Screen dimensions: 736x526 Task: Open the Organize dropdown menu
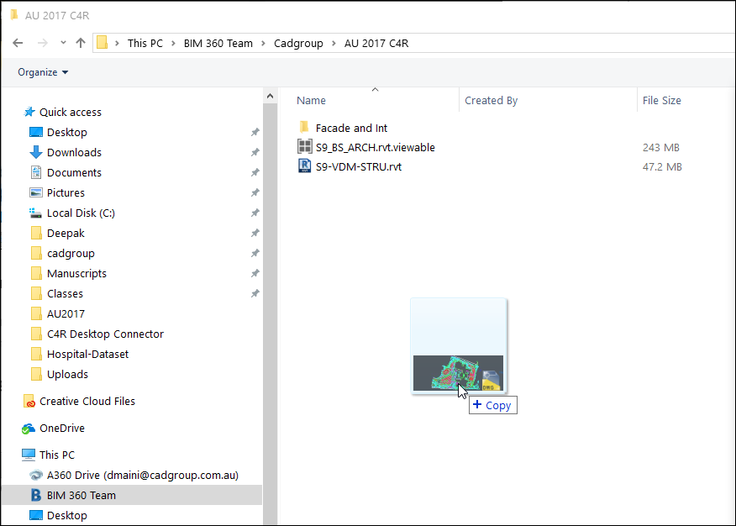(43, 72)
